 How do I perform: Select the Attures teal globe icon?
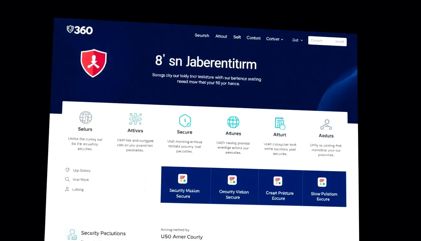(233, 122)
